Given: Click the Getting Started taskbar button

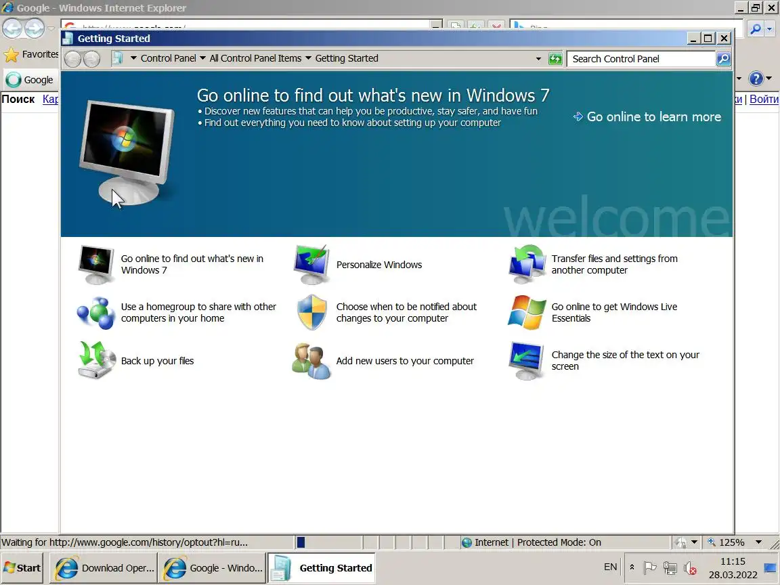Looking at the screenshot, I should (x=322, y=567).
